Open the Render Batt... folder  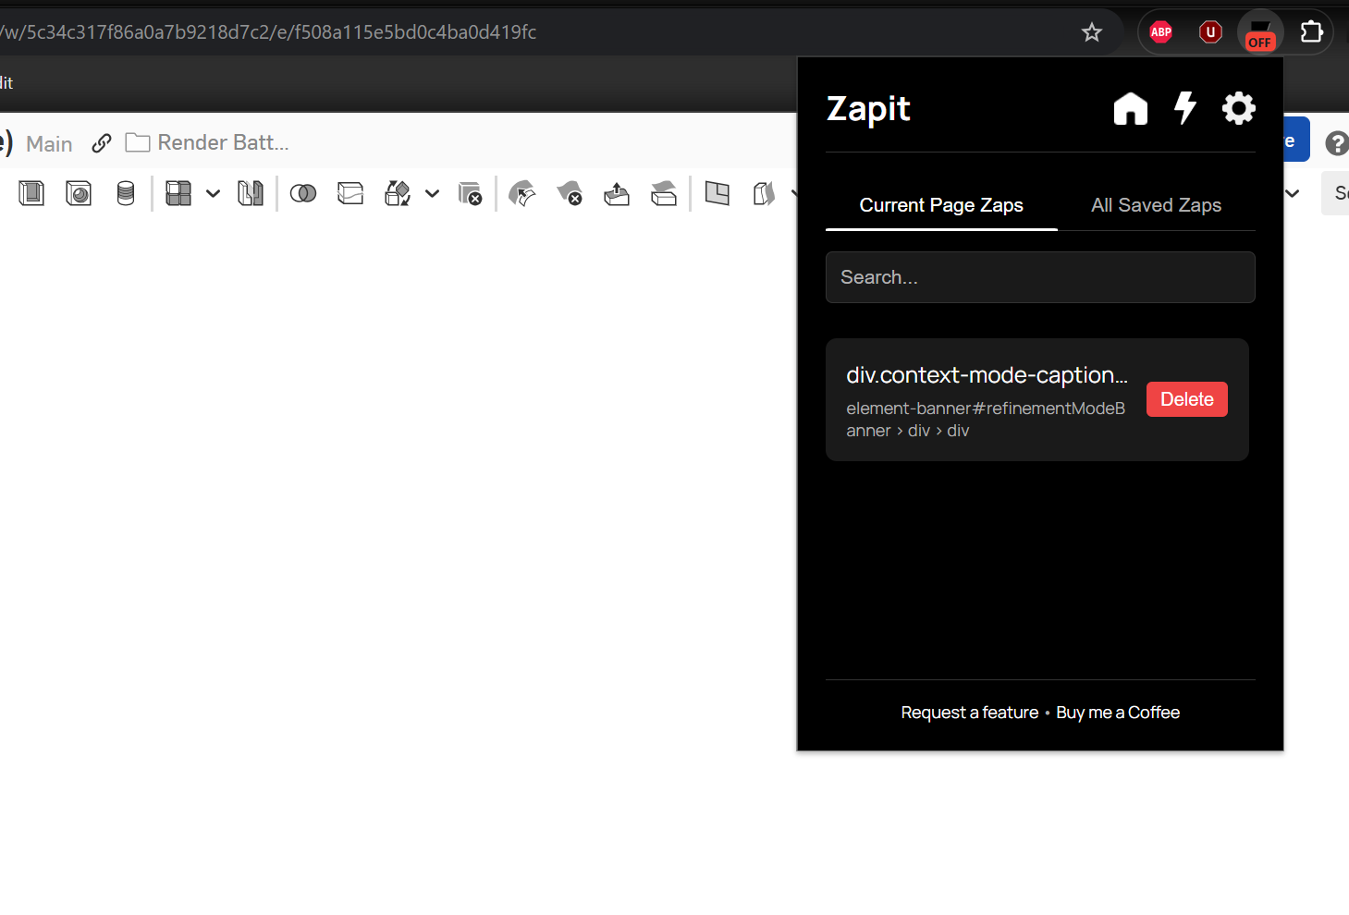(207, 142)
